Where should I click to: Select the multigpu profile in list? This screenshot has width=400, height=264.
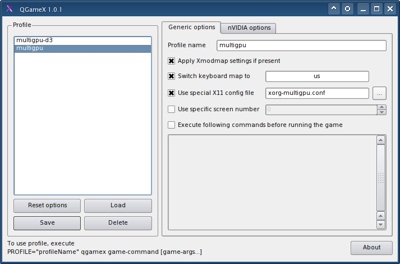[82, 48]
